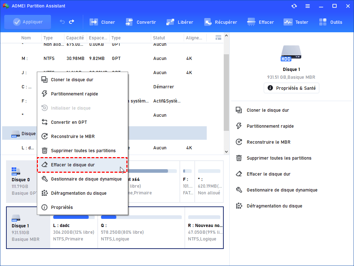Select the L: partition row in list

pyautogui.click(x=104, y=148)
